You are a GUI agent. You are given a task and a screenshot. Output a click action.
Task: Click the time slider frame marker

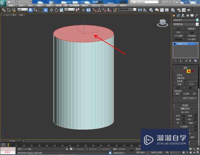point(8,145)
